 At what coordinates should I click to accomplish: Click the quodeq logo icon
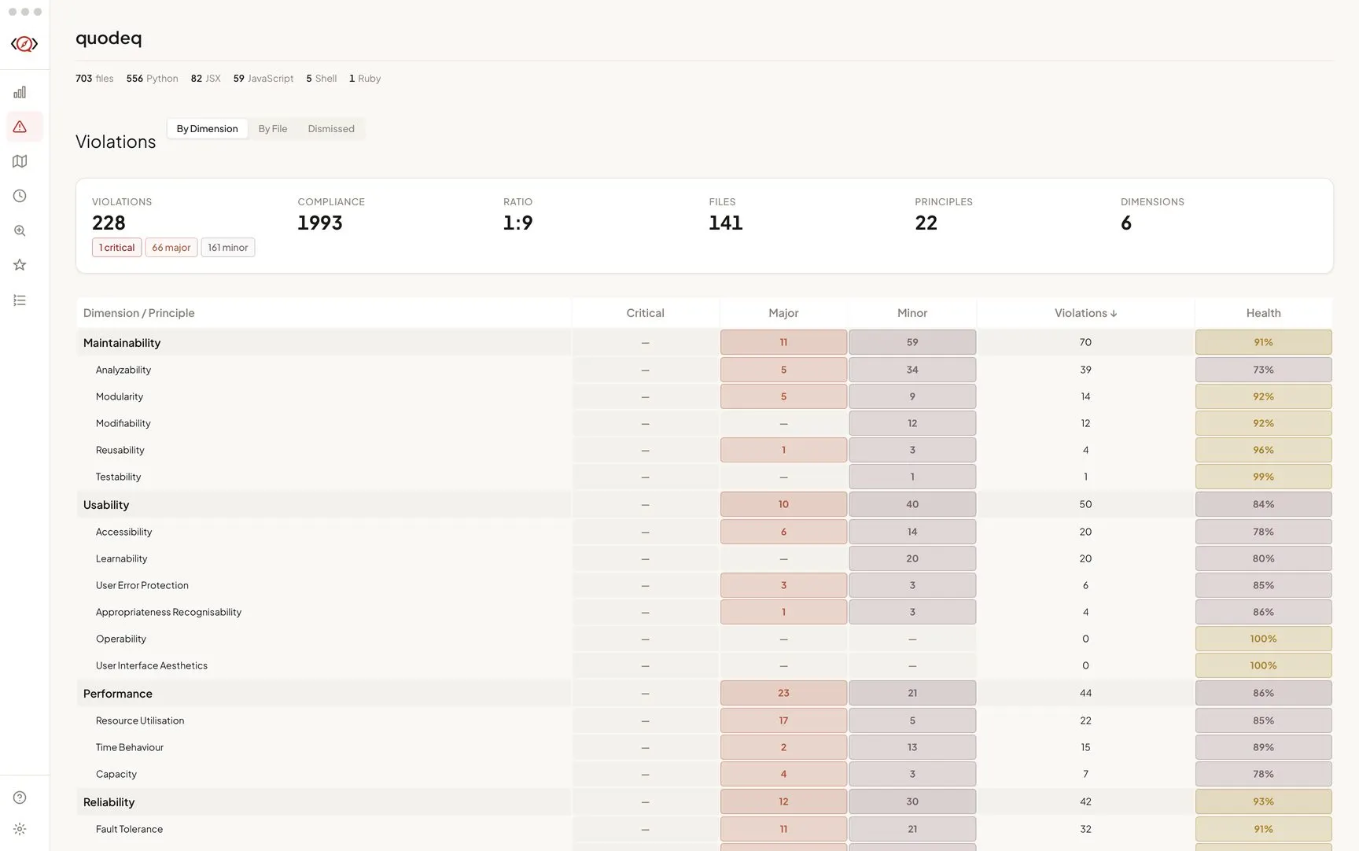click(24, 44)
